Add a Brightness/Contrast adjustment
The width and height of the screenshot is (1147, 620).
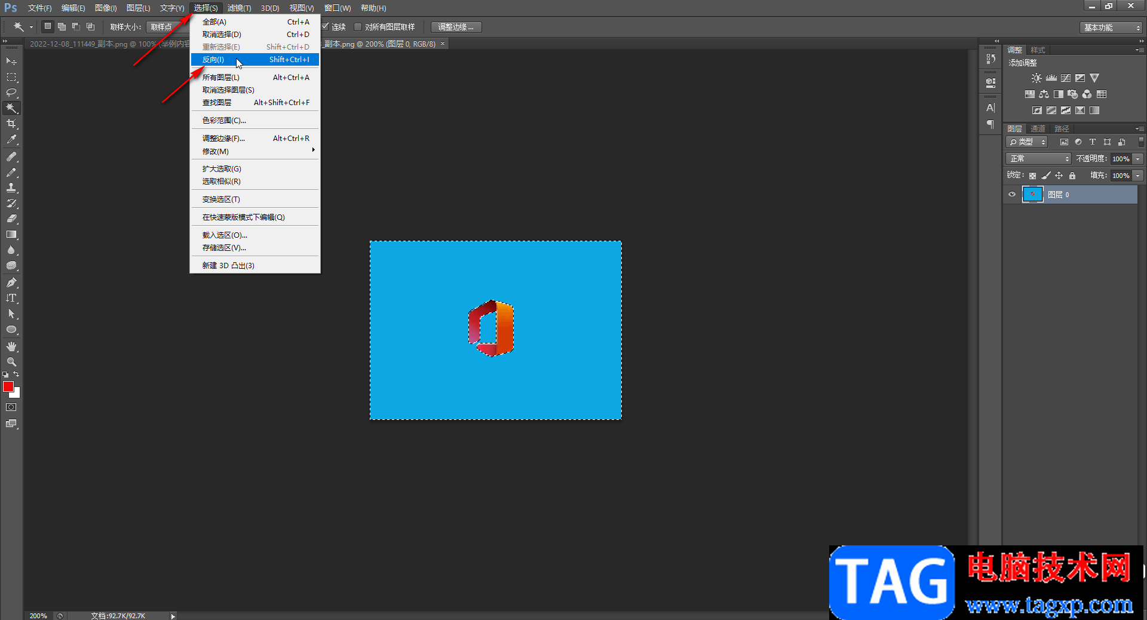pyautogui.click(x=1036, y=78)
